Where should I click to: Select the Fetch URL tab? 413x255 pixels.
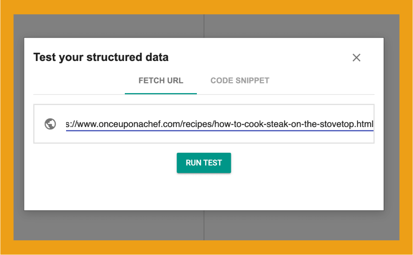161,81
